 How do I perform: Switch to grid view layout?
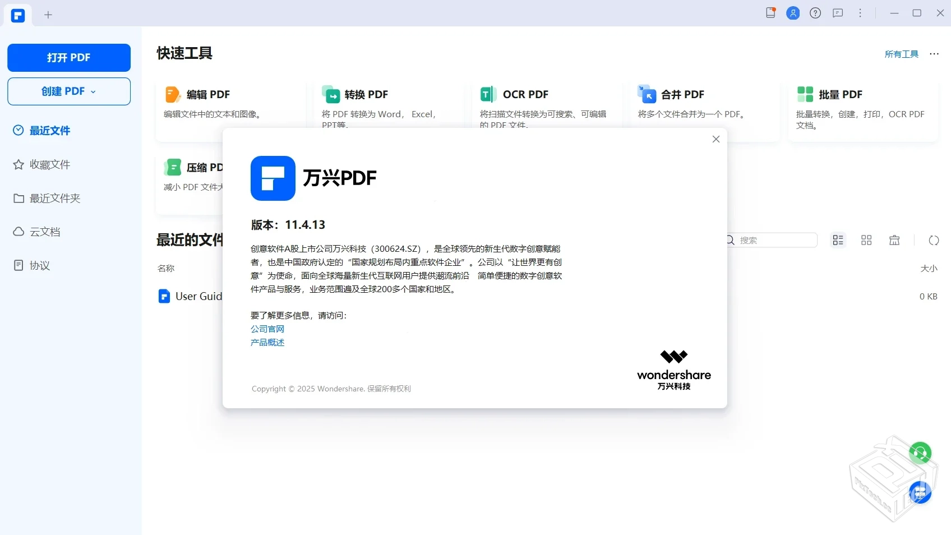click(x=866, y=240)
